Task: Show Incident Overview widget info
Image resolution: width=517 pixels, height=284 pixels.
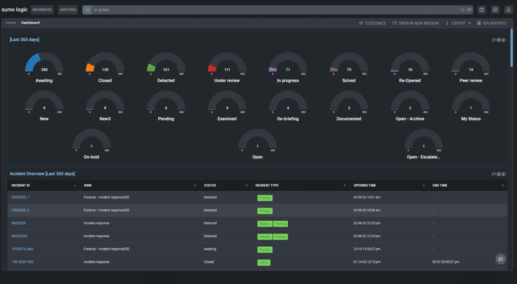Action: 504,174
